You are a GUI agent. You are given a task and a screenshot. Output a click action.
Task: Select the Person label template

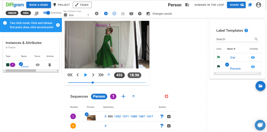[x=235, y=69]
